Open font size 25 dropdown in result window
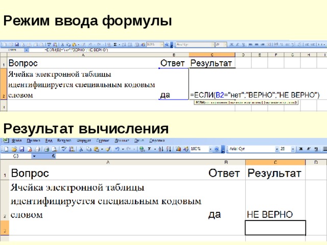 click(x=293, y=149)
